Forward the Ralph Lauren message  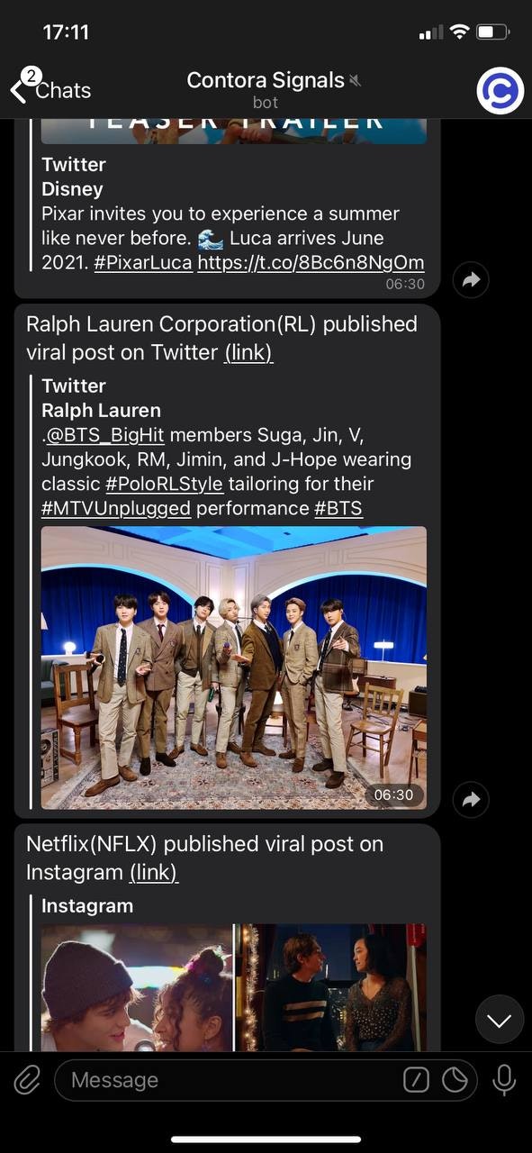click(x=471, y=799)
